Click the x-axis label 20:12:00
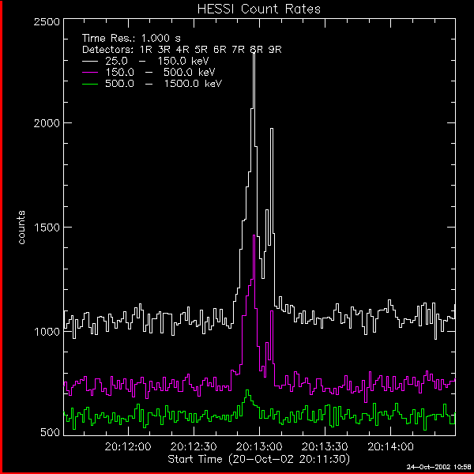The height and width of the screenshot is (474, 474). [128, 446]
